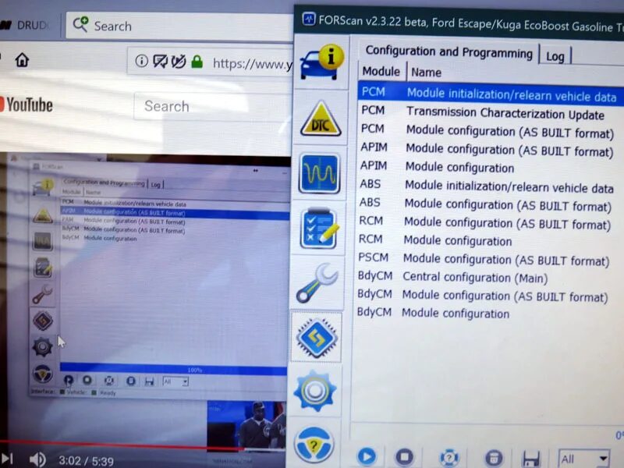Viewport: 624px width, 468px height.
Task: Open the oscilloscope live data section
Action: (x=319, y=173)
